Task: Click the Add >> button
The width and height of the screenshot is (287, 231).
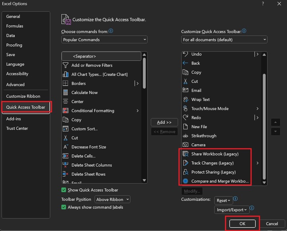Action: point(164,122)
